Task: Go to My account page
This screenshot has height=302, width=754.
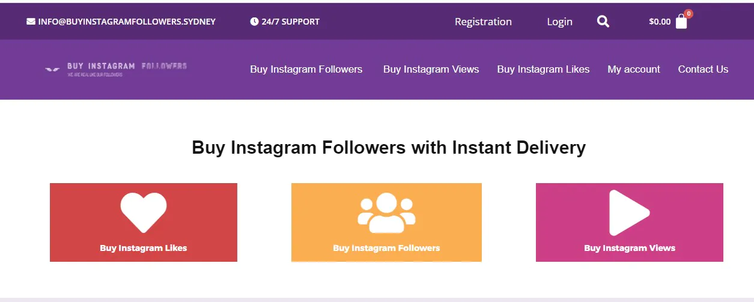Action: coord(634,69)
